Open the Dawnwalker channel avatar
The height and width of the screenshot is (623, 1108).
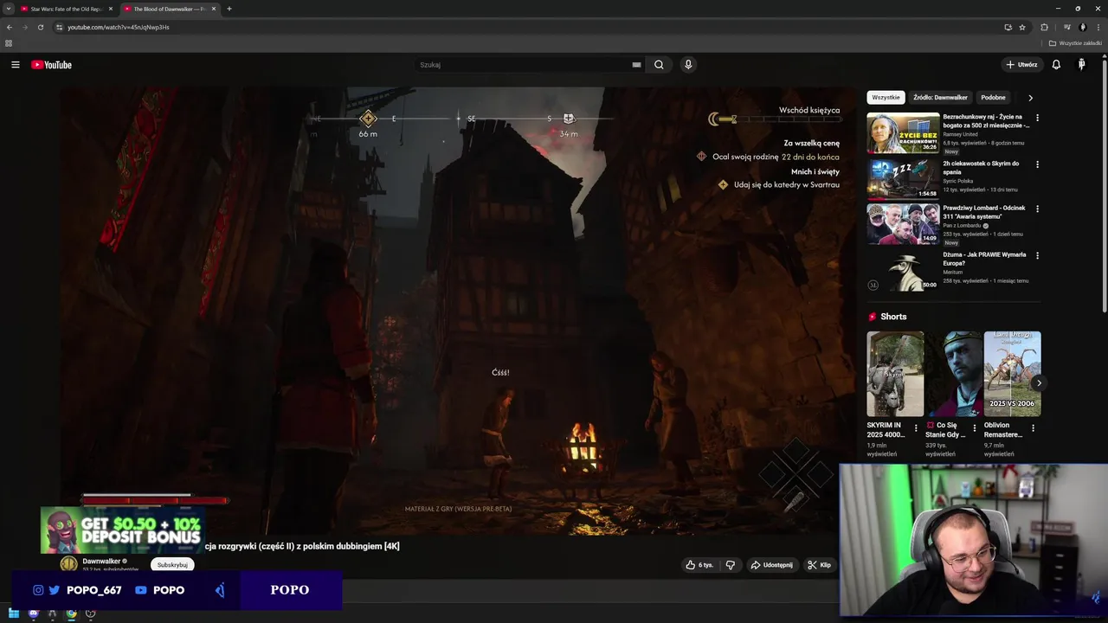[x=68, y=564]
